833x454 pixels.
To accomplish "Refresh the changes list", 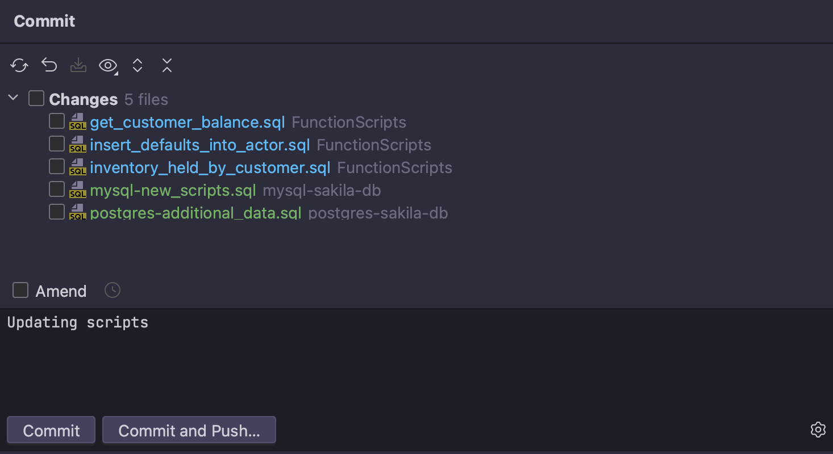I will pos(19,65).
